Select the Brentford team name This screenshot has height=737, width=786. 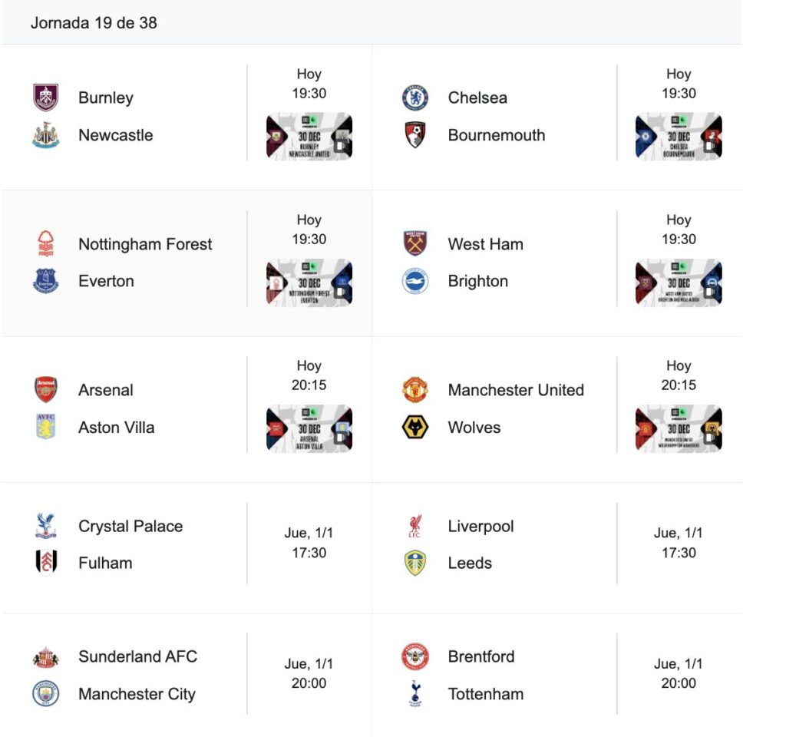481,656
